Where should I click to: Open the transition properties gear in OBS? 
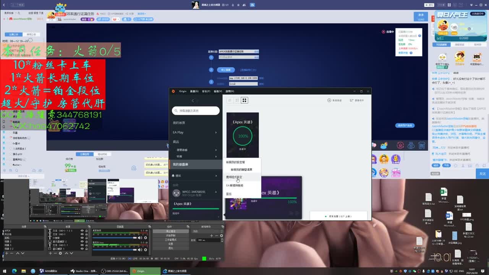pyautogui.click(x=222, y=236)
